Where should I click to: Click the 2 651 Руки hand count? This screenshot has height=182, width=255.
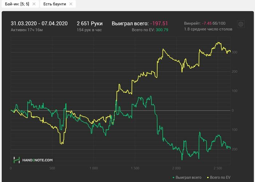coord(90,23)
